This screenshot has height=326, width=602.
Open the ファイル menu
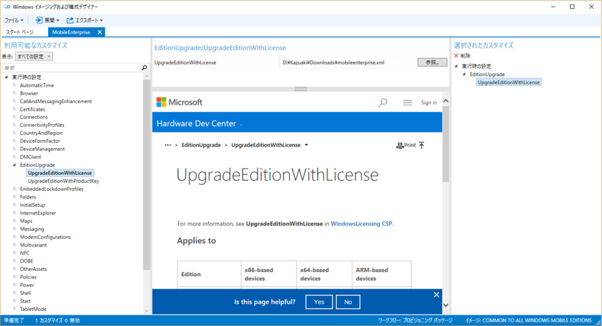tap(14, 21)
